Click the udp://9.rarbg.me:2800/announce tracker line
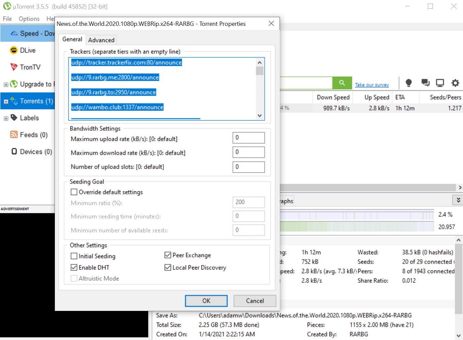Image resolution: width=463 pixels, height=340 pixels. (x=115, y=77)
